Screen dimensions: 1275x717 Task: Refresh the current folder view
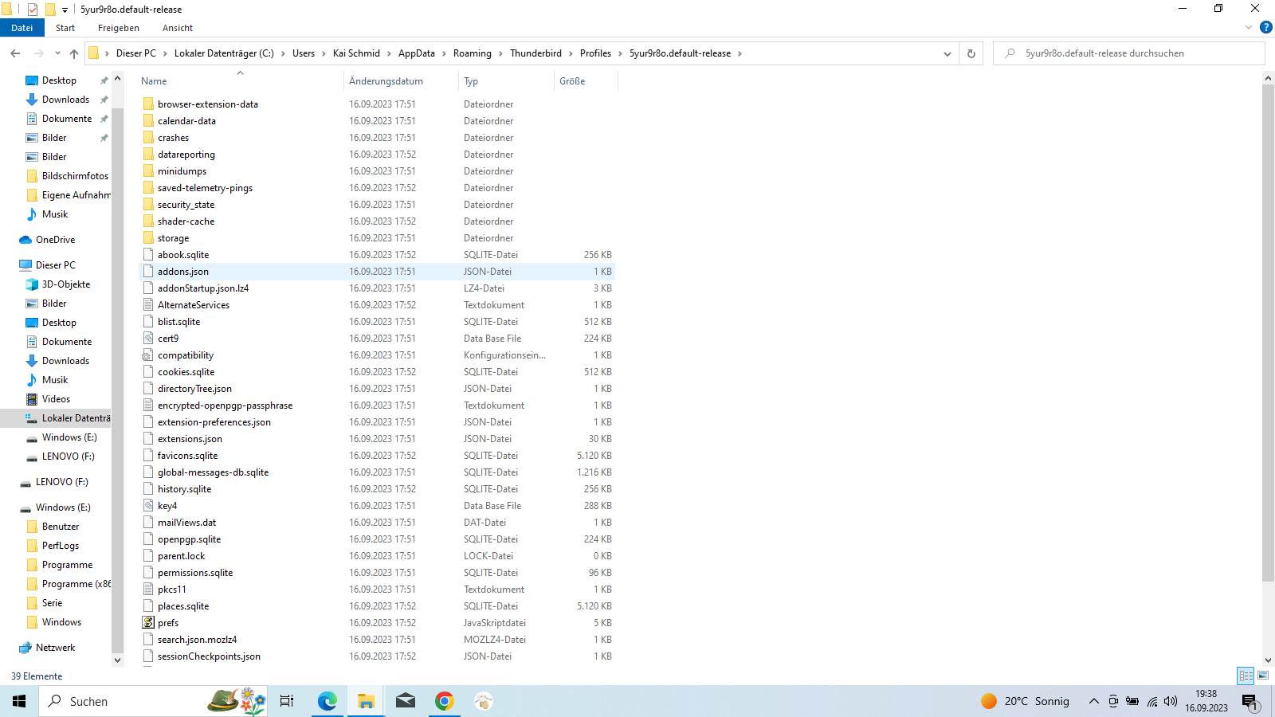971,53
